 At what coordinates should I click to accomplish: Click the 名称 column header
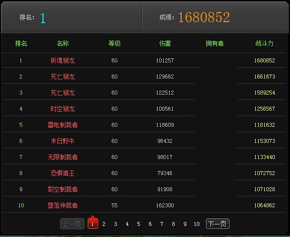63,43
